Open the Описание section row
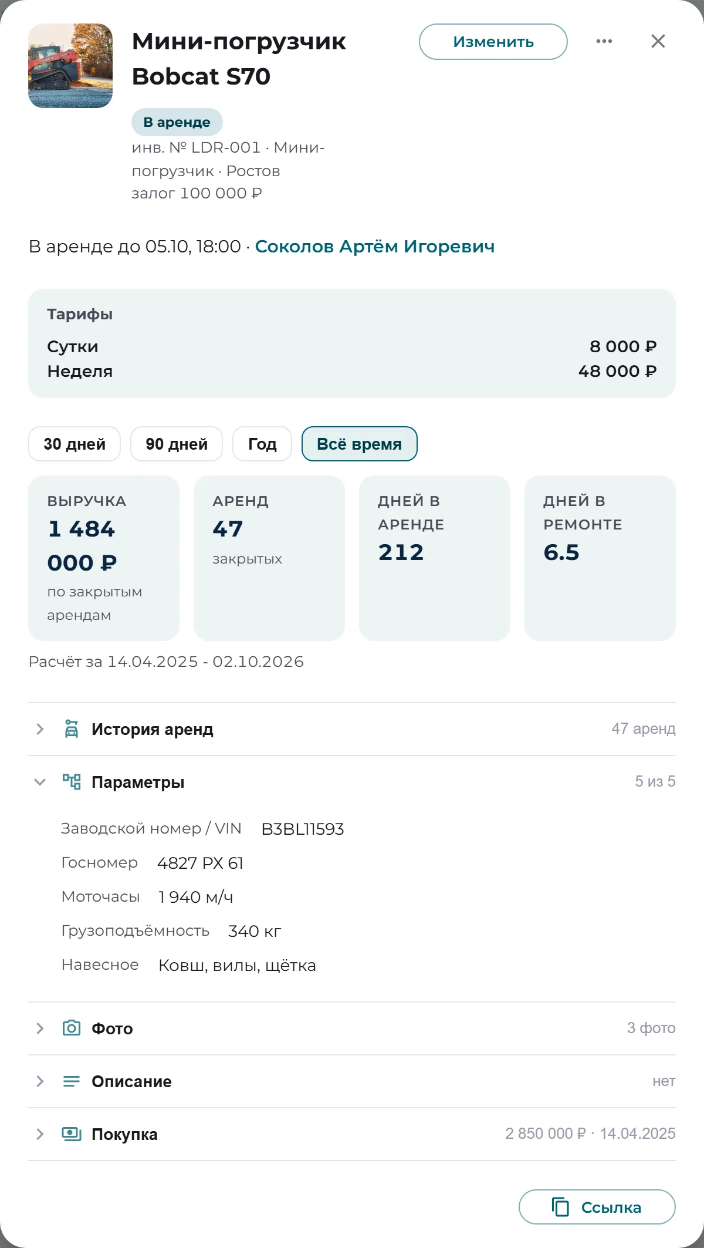Image resolution: width=704 pixels, height=1248 pixels. click(x=352, y=1081)
